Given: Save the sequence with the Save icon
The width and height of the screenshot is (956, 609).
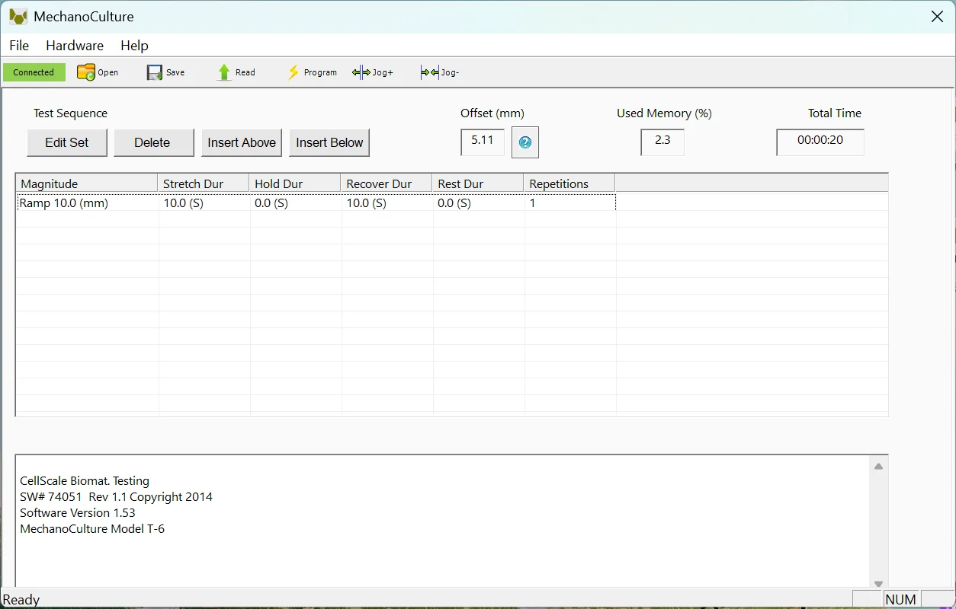Looking at the screenshot, I should pos(155,72).
